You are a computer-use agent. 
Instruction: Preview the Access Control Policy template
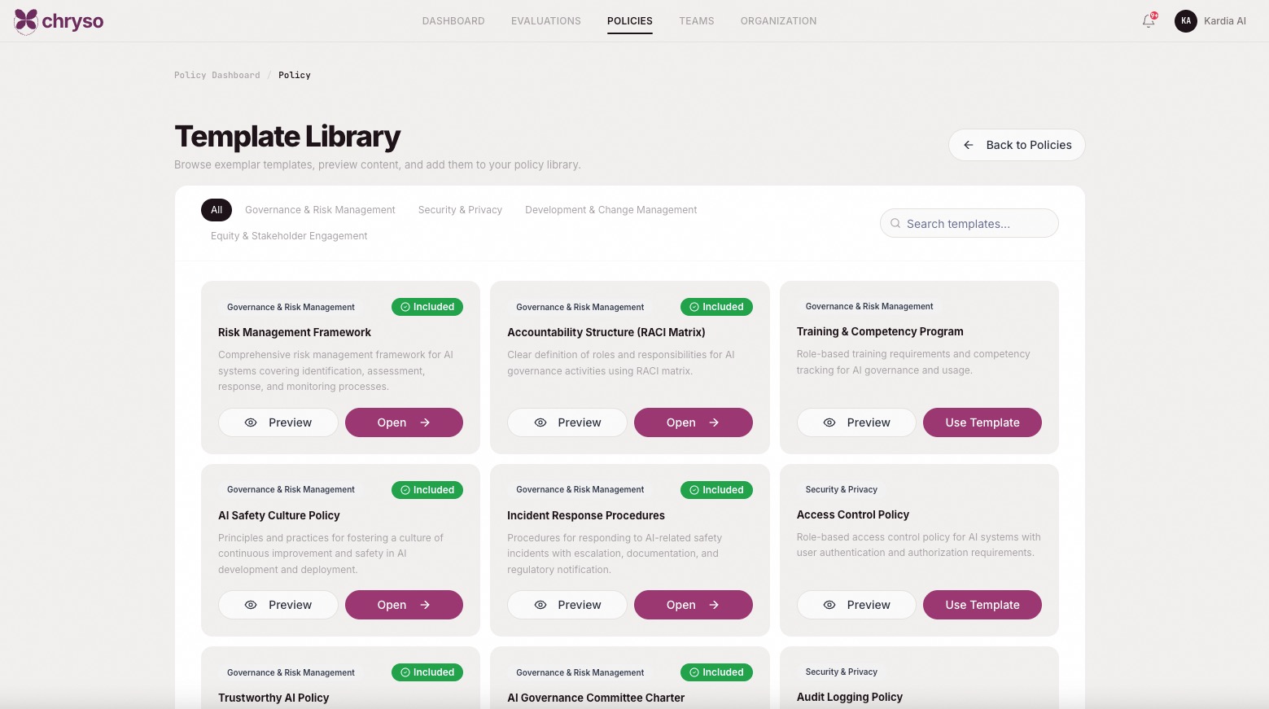(855, 605)
